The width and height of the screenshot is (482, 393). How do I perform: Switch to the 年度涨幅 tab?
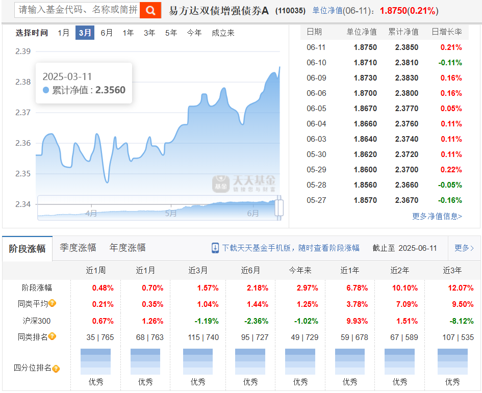pos(128,248)
